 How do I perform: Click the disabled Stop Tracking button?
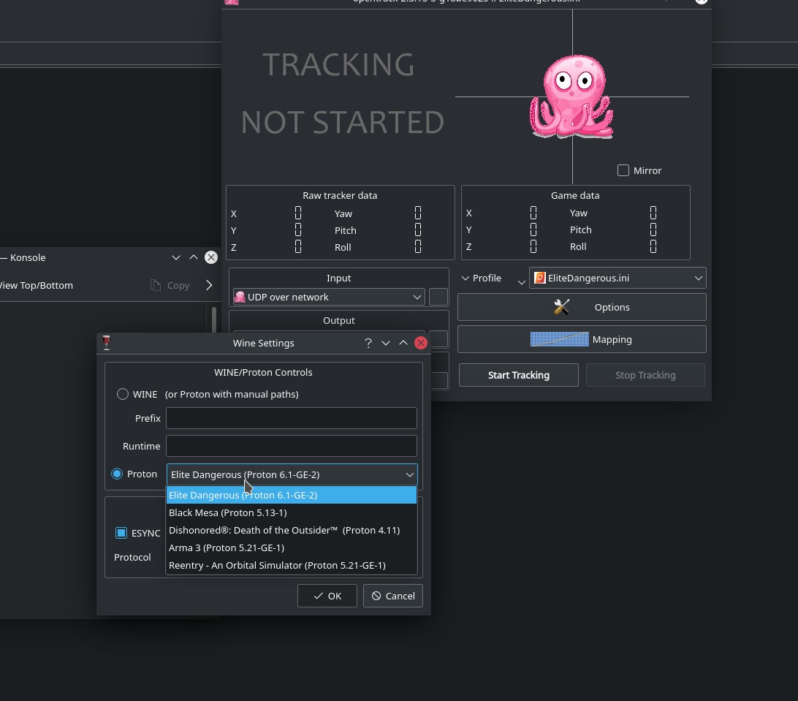645,375
